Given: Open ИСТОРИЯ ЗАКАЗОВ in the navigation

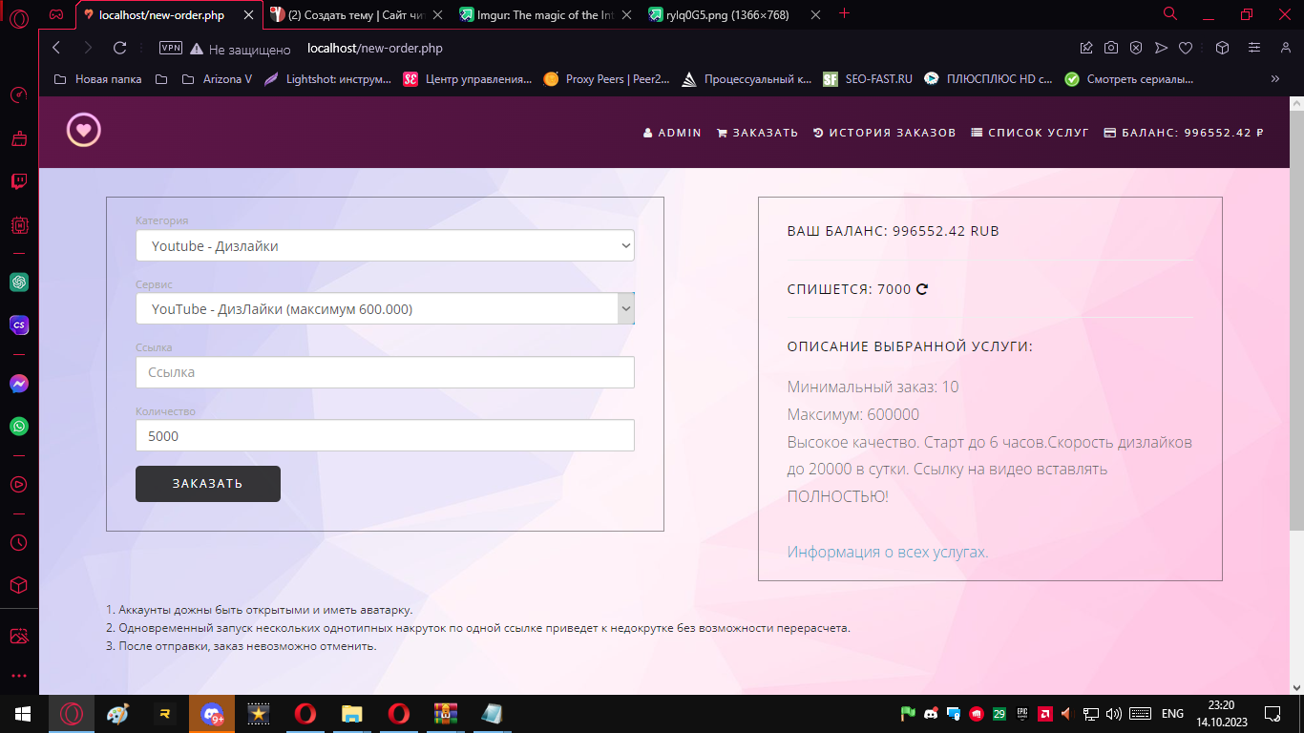Looking at the screenshot, I should tap(885, 133).
